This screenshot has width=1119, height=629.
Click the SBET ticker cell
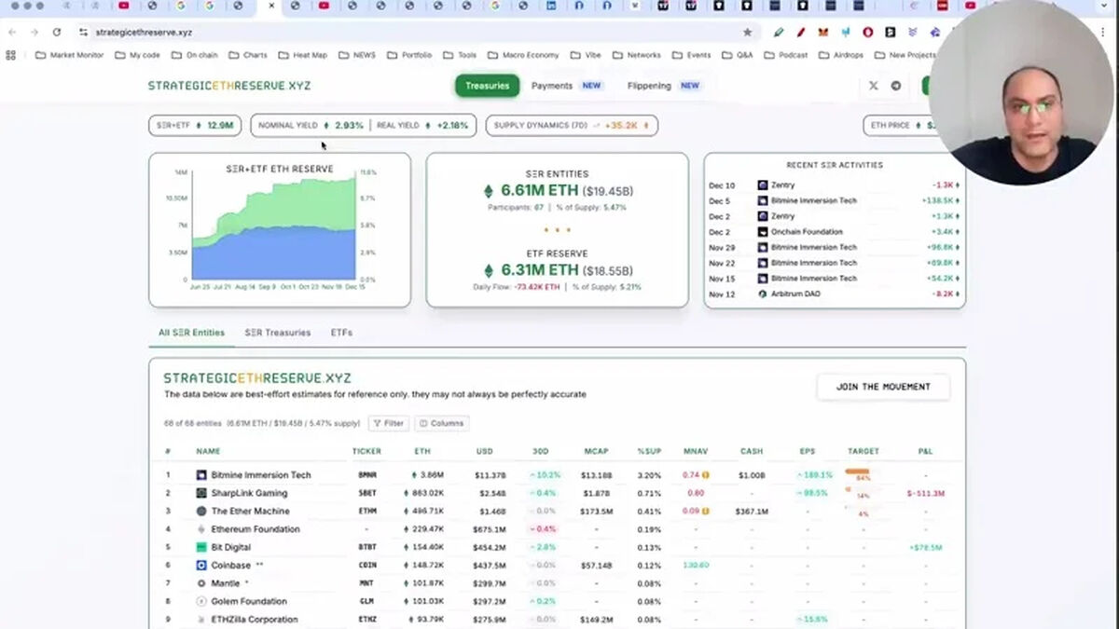tap(367, 493)
